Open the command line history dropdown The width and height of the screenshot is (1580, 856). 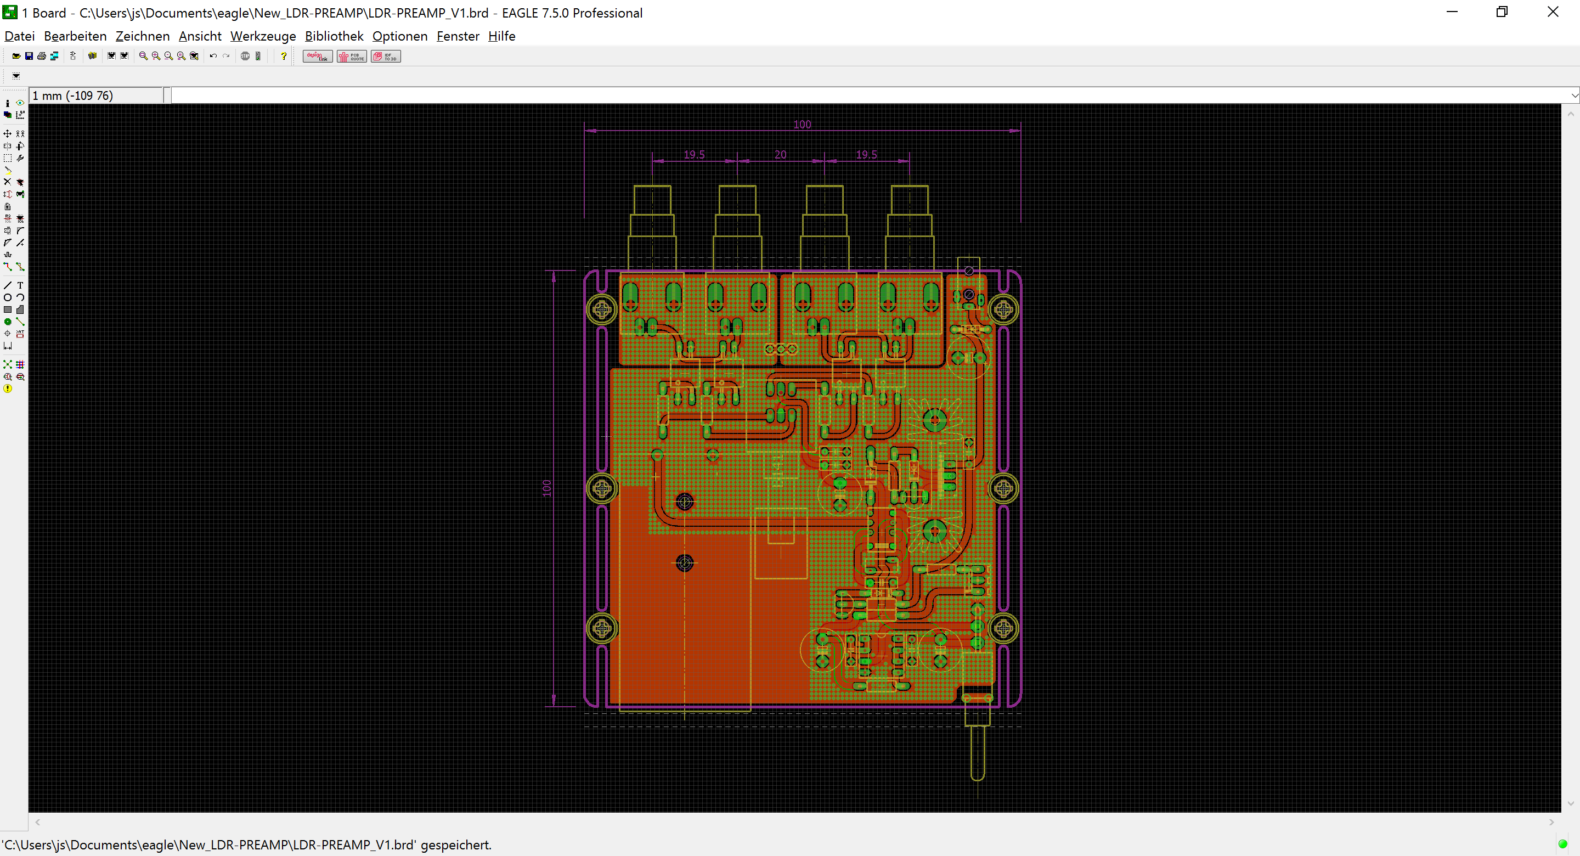(x=1573, y=95)
